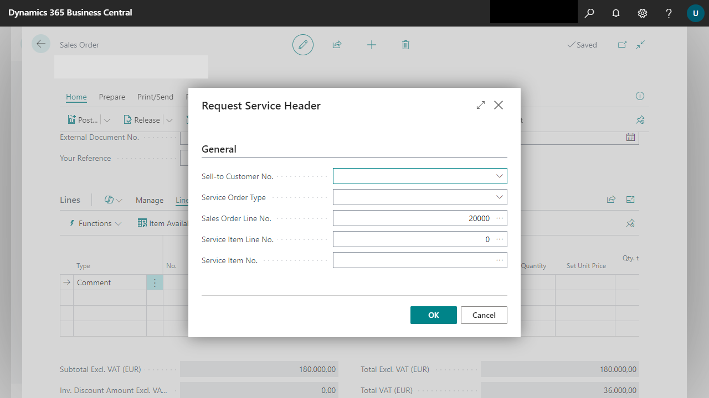Viewport: 709px width, 398px height.
Task: Expand the Sell-to Customer No. dropdown
Action: pyautogui.click(x=500, y=176)
